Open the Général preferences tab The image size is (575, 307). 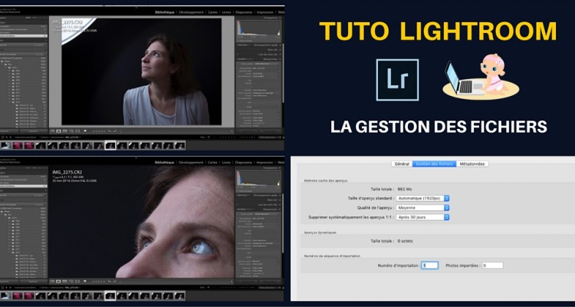402,164
